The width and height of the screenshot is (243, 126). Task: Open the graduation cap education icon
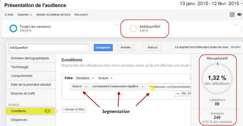tap(239, 15)
